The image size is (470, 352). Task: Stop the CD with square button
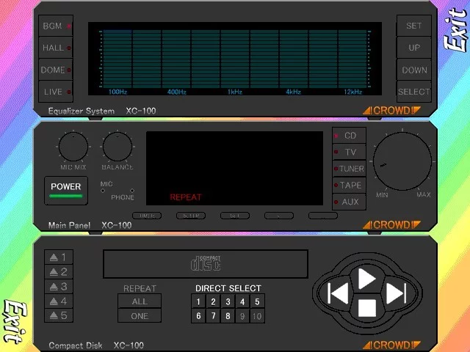click(367, 308)
